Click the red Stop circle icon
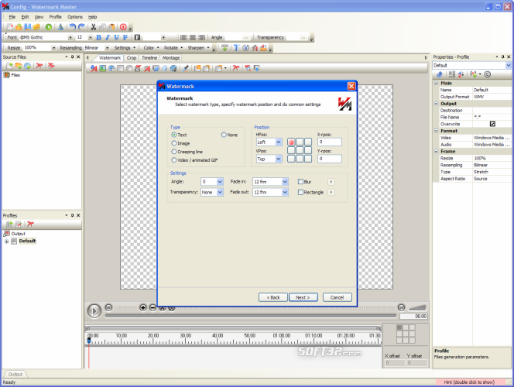Viewport: 514px width, 387px height. coord(123,27)
